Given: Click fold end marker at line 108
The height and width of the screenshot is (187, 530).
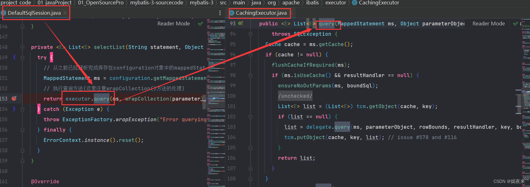Looking at the screenshot, I should [250, 179].
